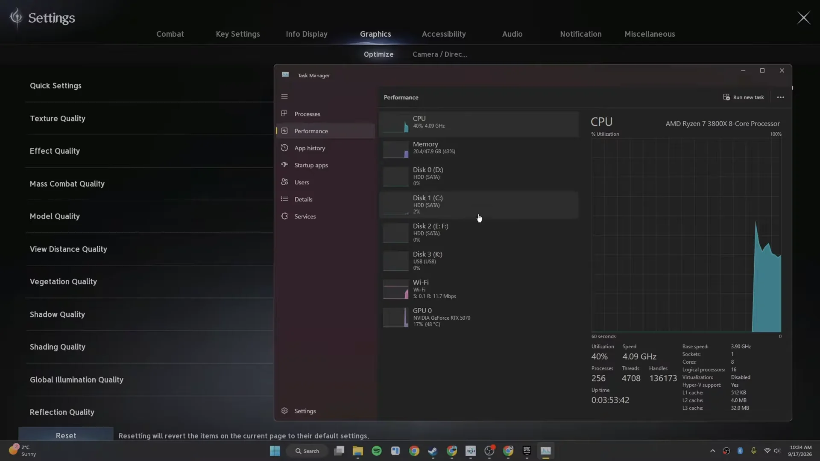Open the Task Manager hamburger navigation menu
The width and height of the screenshot is (820, 461).
[284, 96]
